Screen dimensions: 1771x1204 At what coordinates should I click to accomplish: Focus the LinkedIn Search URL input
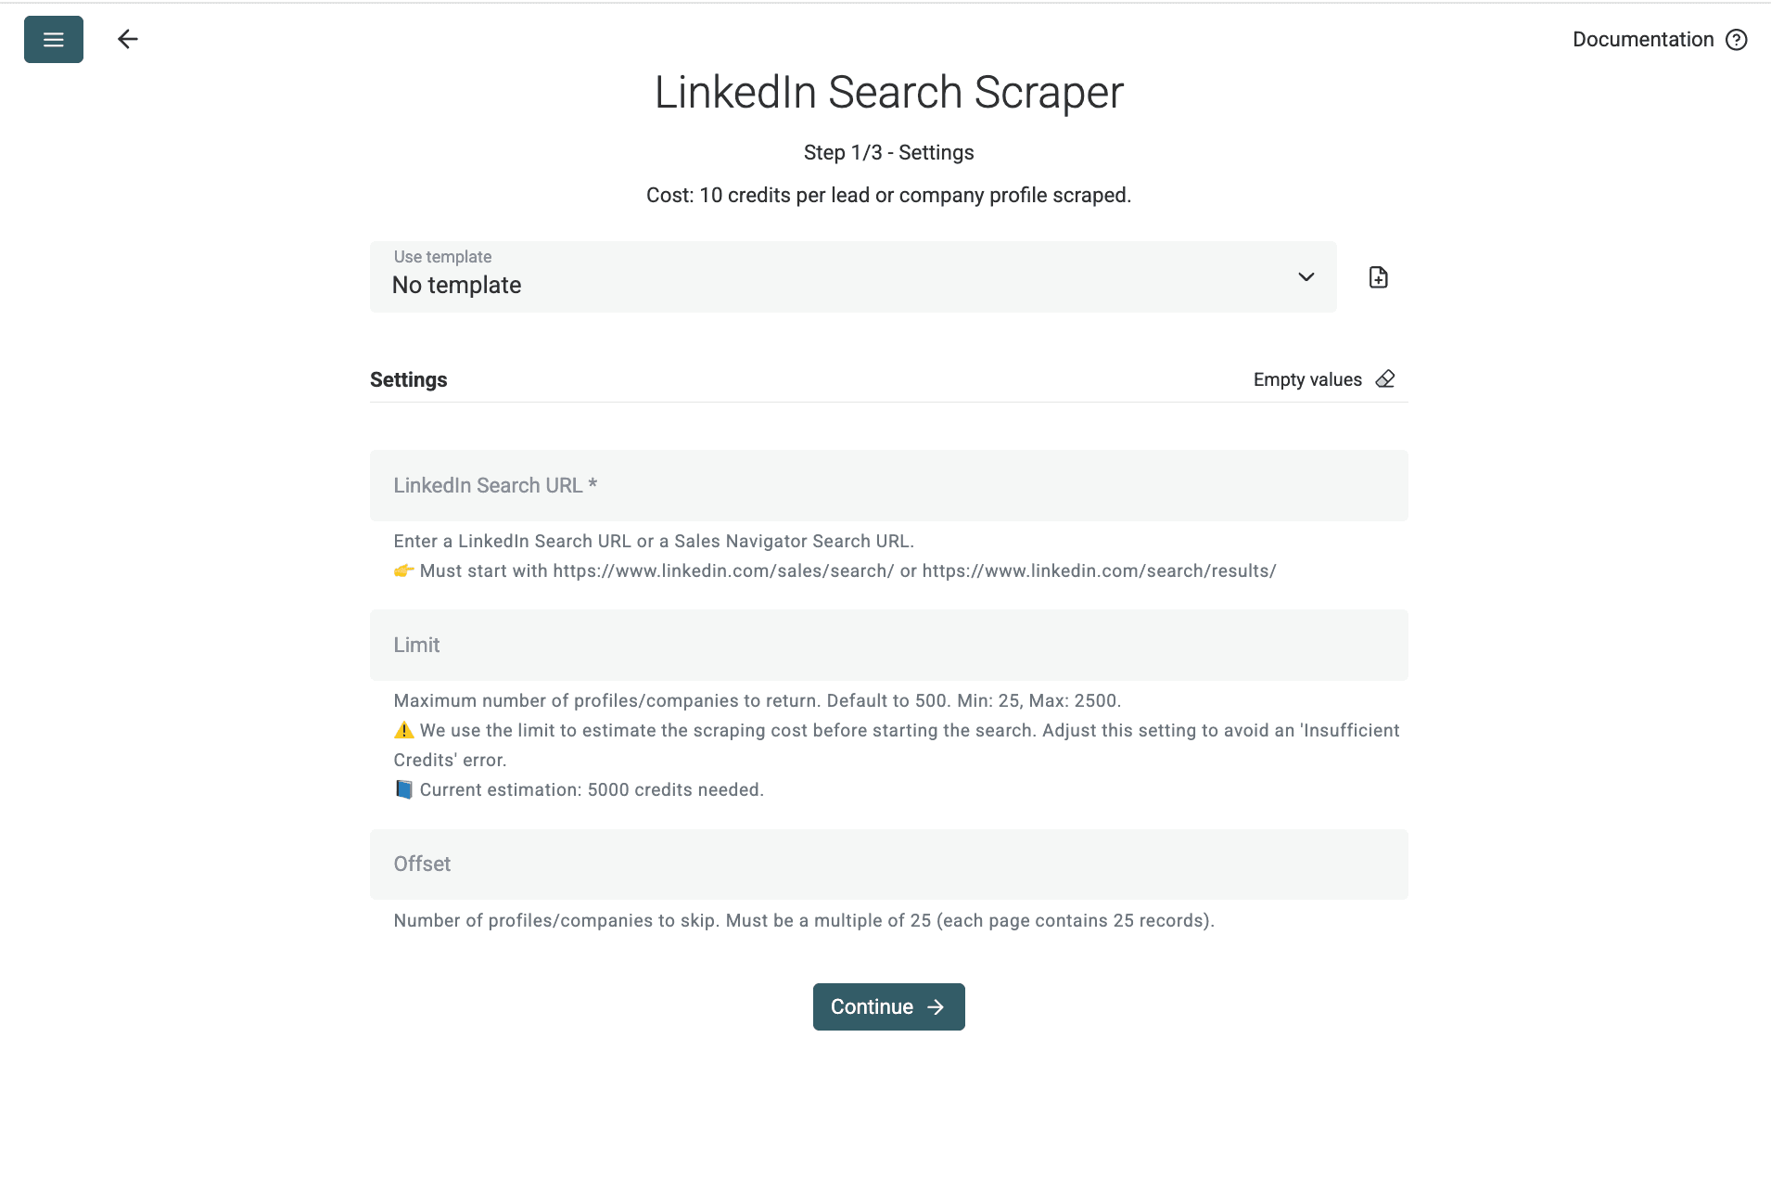click(887, 485)
